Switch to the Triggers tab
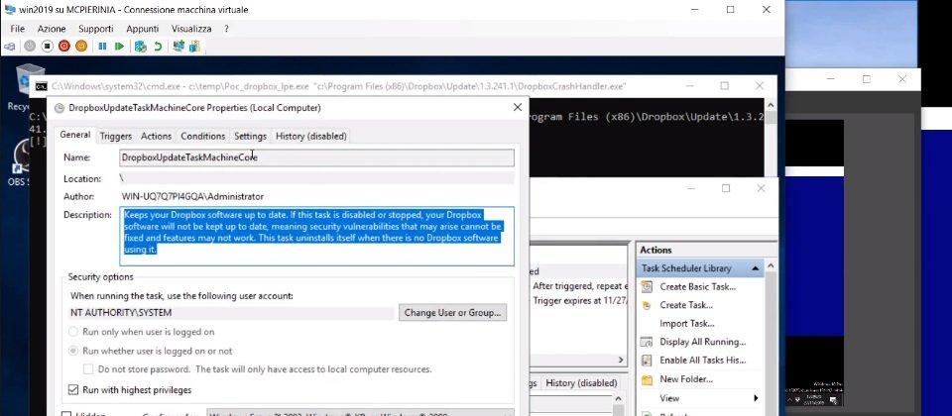 pos(115,137)
